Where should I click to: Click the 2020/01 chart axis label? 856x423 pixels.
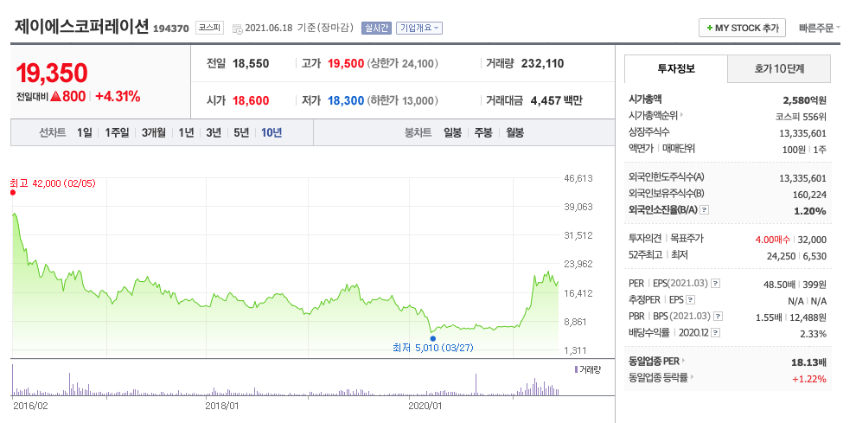click(x=425, y=406)
